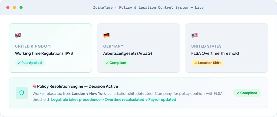Image resolution: width=277 pixels, height=117 pixels.
Task: Open the Location Shift warning badge
Action: point(207,63)
